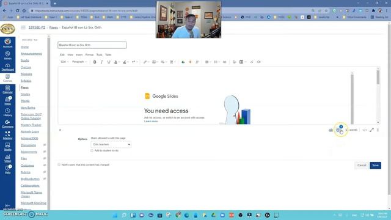
Task: Click the embed cloud icon in the toolbar
Action: [x=258, y=62]
